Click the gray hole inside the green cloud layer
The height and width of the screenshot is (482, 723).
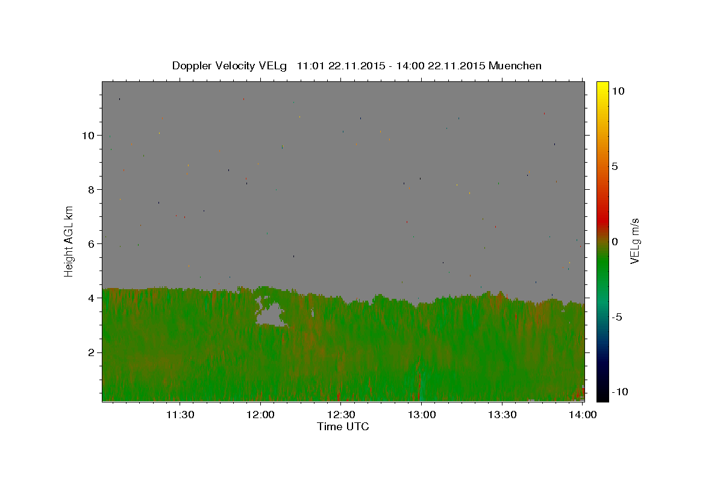tap(270, 316)
